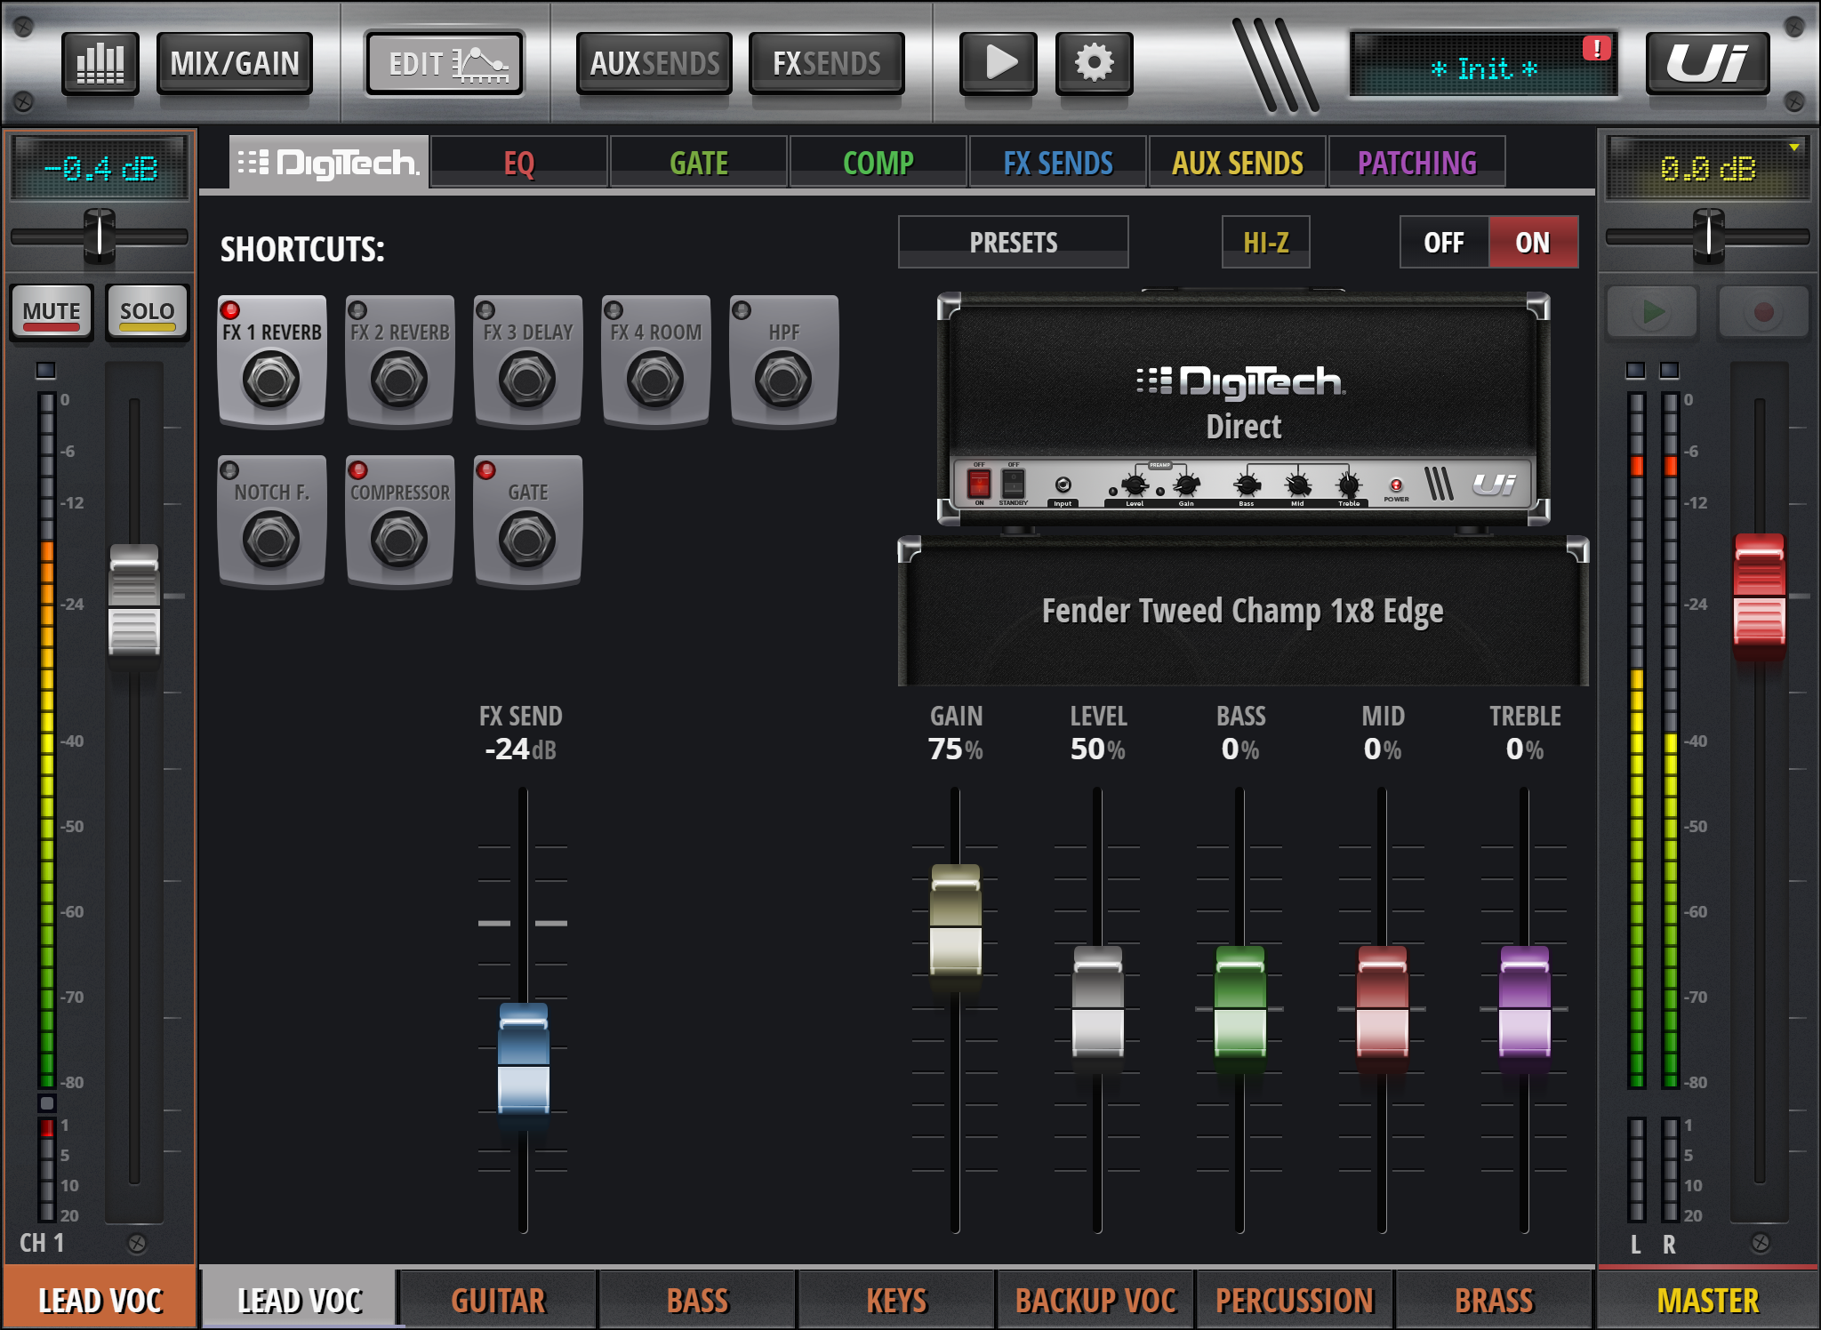The height and width of the screenshot is (1330, 1821).
Task: Switch to the EQ tab
Action: click(x=518, y=163)
